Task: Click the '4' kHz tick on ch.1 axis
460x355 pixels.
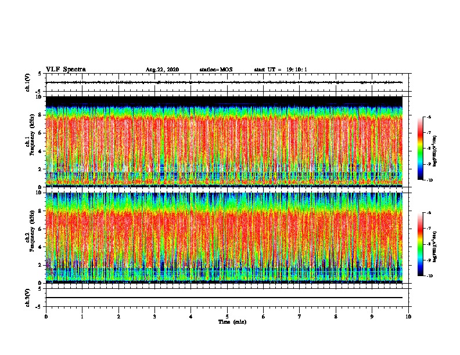Action: (41, 151)
